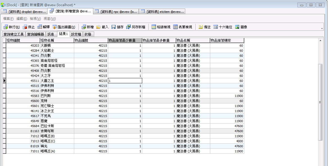Image resolution: width=328 pixels, height=166 pixels.
Task: Click the 物品掉落最多數量 column header
Action: 159,40
